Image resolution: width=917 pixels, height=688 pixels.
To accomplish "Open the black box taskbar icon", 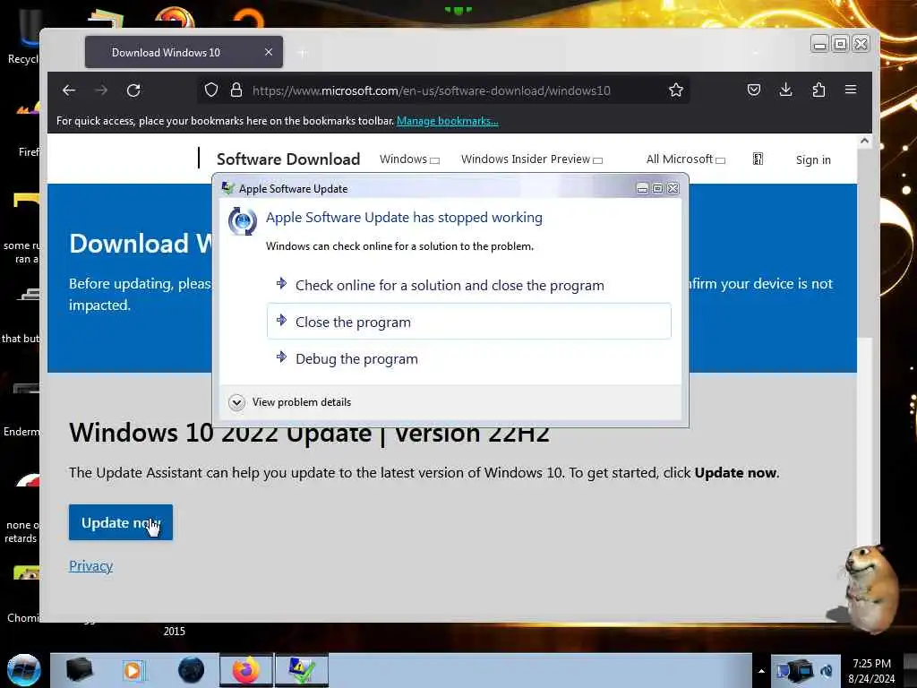I will [x=79, y=670].
